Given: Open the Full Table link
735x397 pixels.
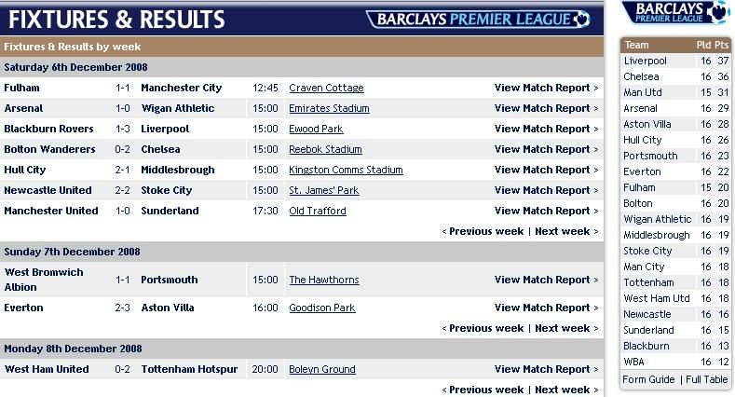Looking at the screenshot, I should 707,379.
